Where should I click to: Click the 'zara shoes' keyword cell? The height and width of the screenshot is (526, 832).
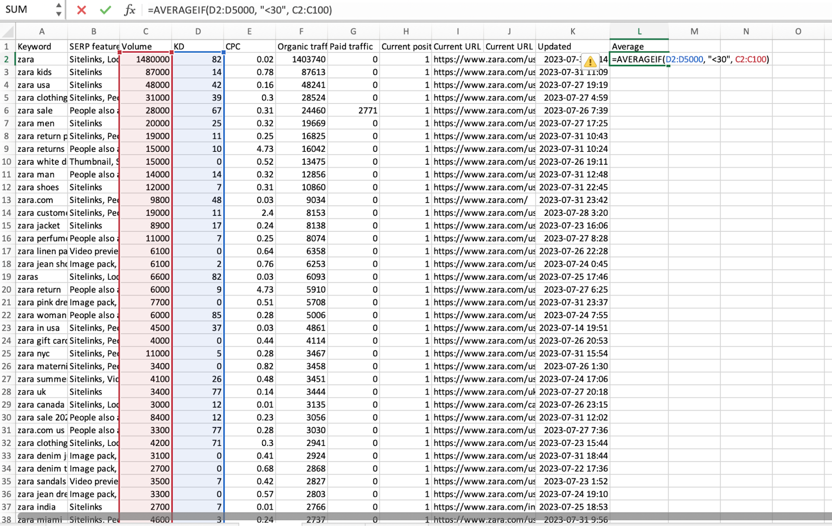click(x=42, y=187)
